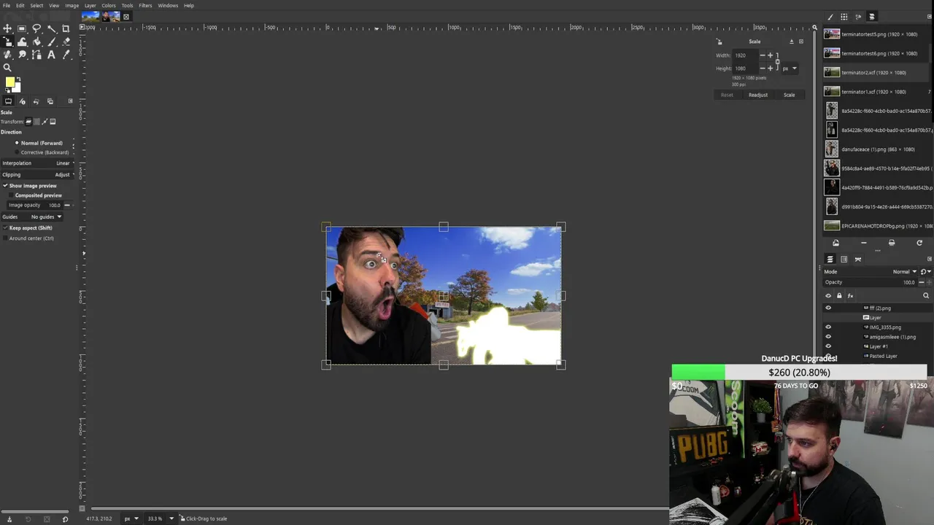
Task: Select terminator2.xcf in images list
Action: tap(877, 73)
